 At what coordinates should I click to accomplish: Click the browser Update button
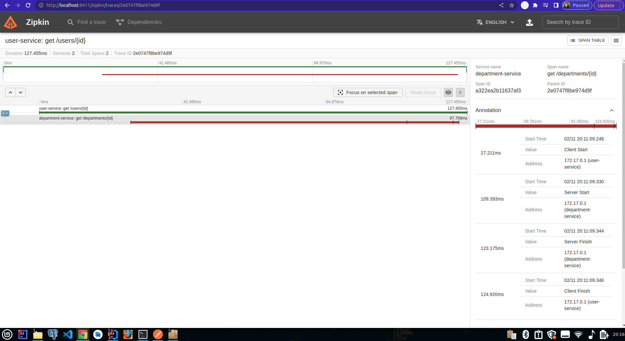pos(608,5)
